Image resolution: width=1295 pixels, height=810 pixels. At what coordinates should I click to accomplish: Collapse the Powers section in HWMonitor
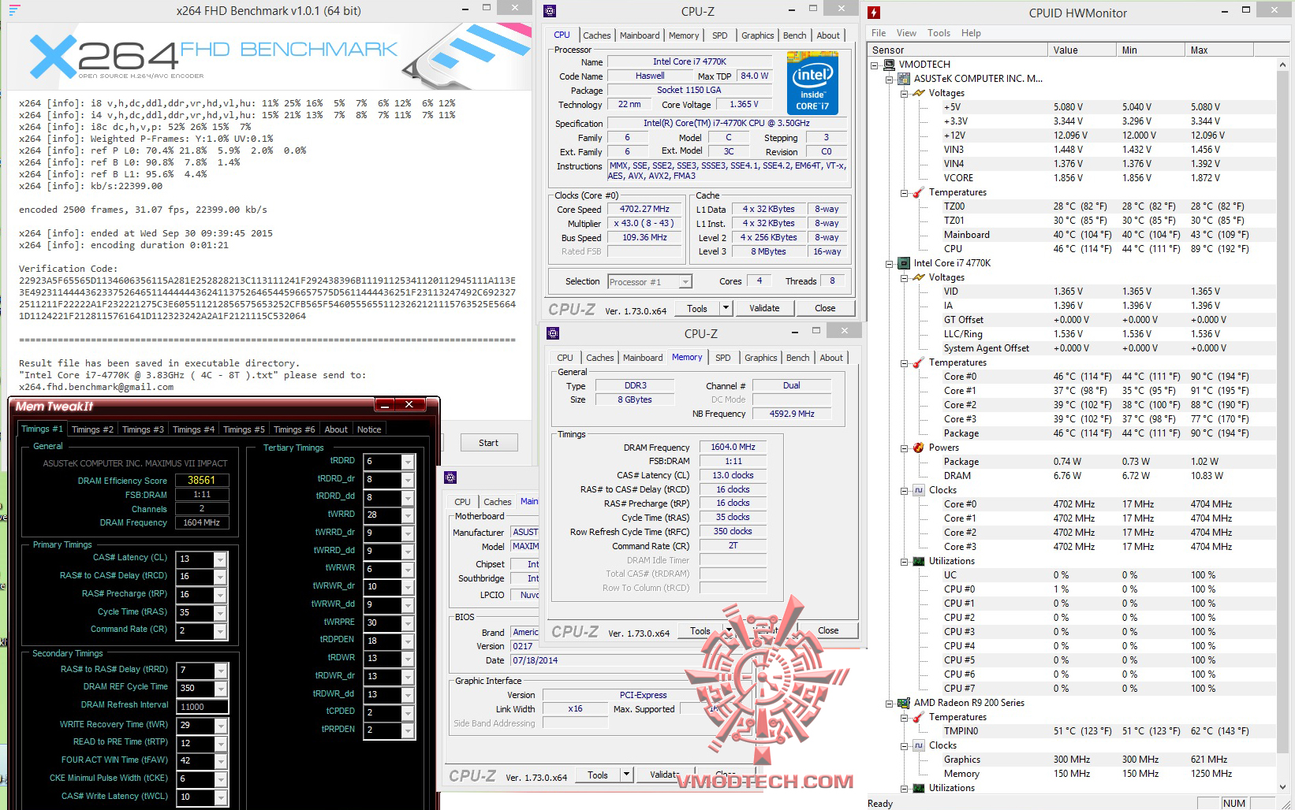click(x=903, y=448)
